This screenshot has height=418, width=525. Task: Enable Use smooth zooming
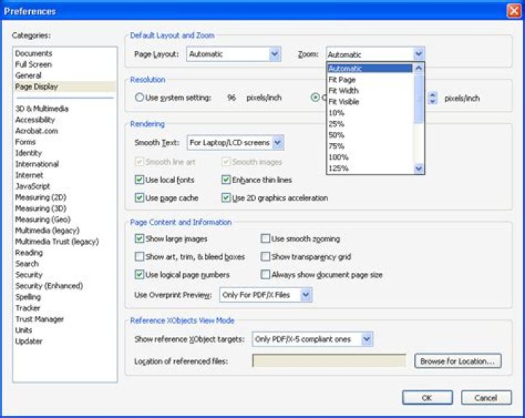265,239
